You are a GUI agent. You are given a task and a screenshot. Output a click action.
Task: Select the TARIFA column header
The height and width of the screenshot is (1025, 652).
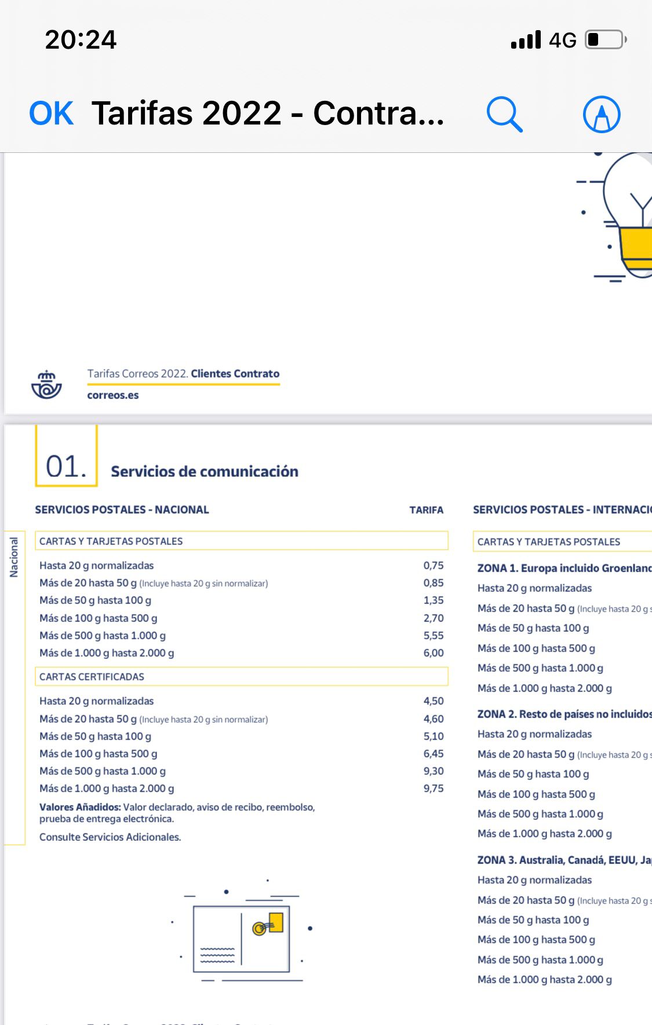click(x=427, y=510)
